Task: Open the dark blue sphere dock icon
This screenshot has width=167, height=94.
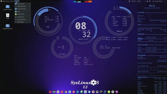Action: point(105,92)
